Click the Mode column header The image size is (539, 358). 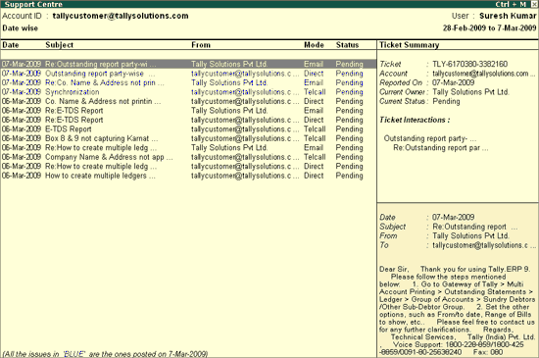pyautogui.click(x=314, y=45)
